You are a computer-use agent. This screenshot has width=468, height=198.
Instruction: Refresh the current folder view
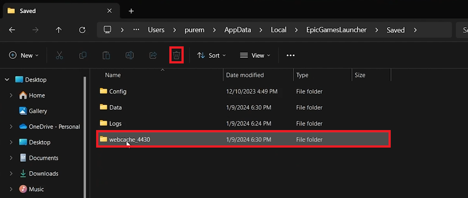(x=82, y=30)
